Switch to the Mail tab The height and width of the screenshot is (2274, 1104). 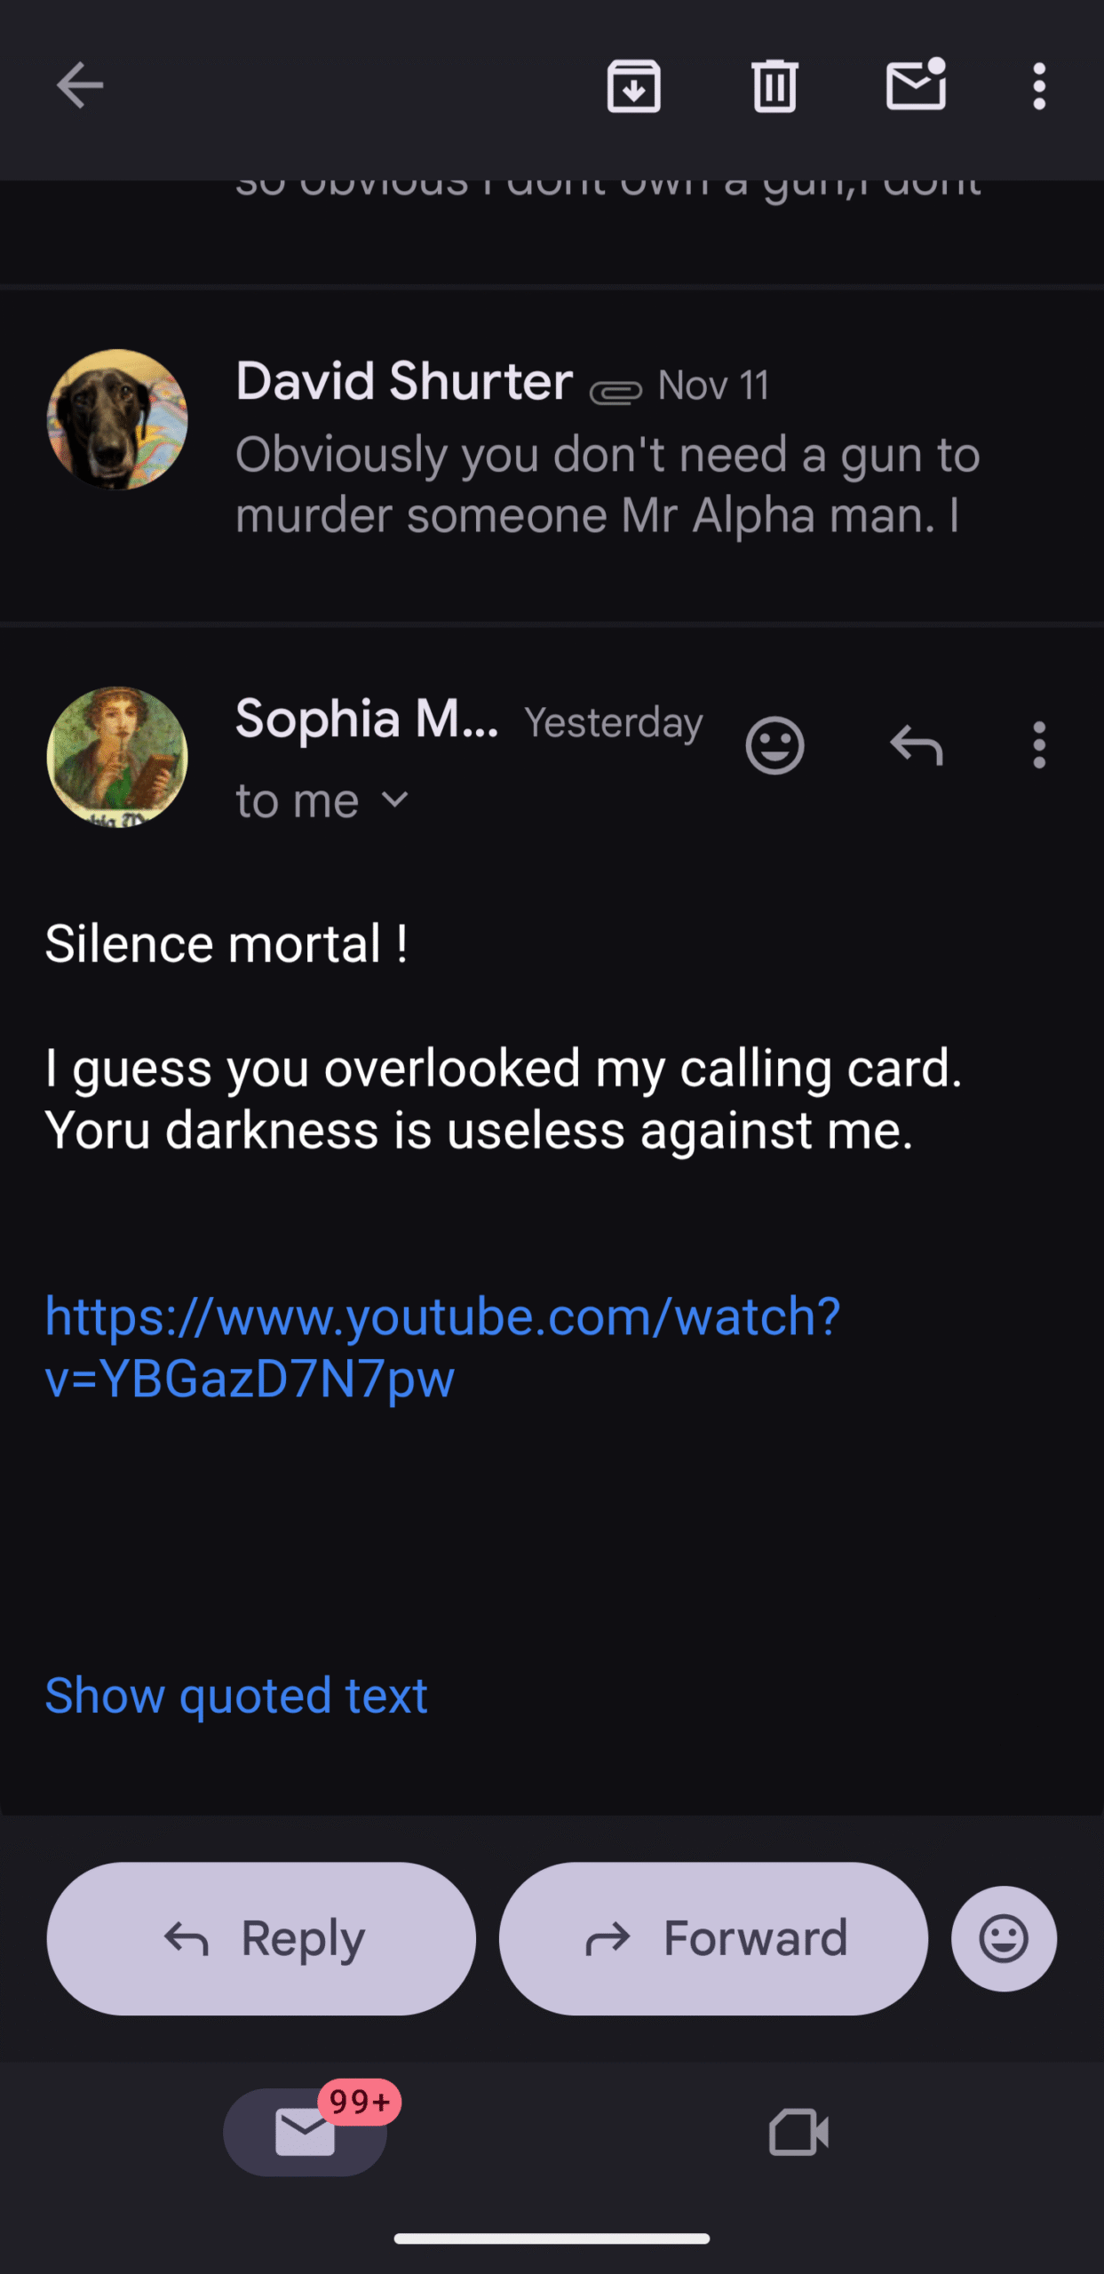click(x=305, y=2132)
